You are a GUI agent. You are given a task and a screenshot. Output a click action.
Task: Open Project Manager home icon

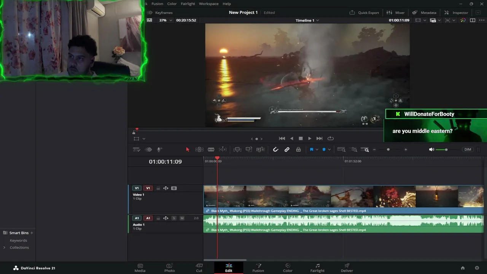463,268
